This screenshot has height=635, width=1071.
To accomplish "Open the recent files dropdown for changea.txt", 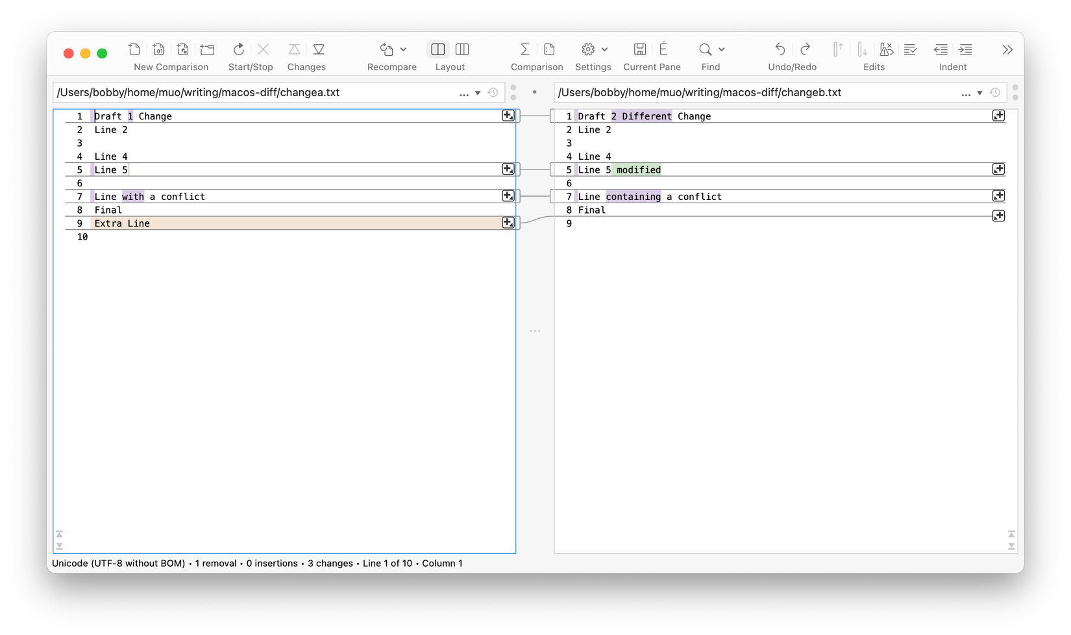I will tap(478, 93).
